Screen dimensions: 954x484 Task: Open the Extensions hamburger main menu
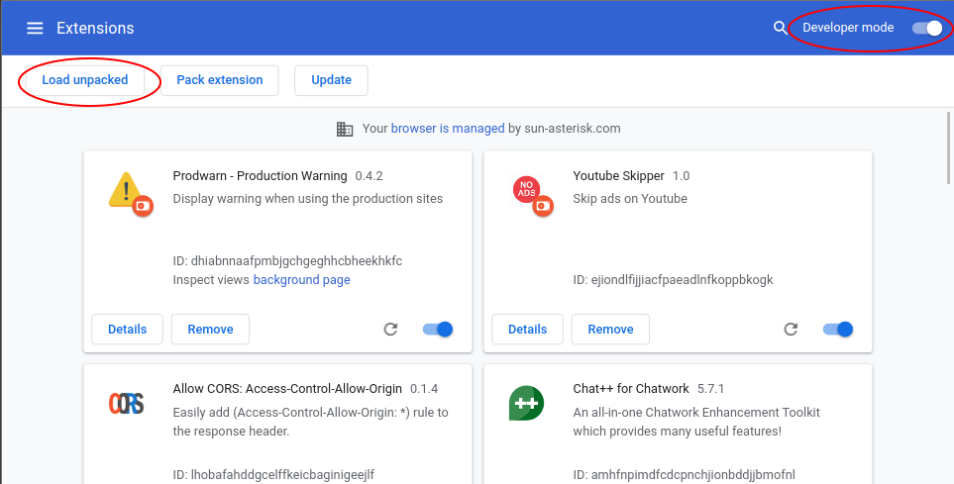click(x=35, y=28)
